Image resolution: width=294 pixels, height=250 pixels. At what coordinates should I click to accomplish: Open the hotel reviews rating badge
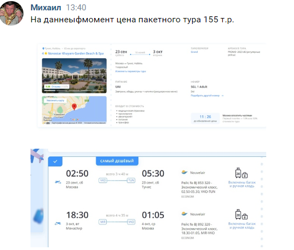[57, 87]
